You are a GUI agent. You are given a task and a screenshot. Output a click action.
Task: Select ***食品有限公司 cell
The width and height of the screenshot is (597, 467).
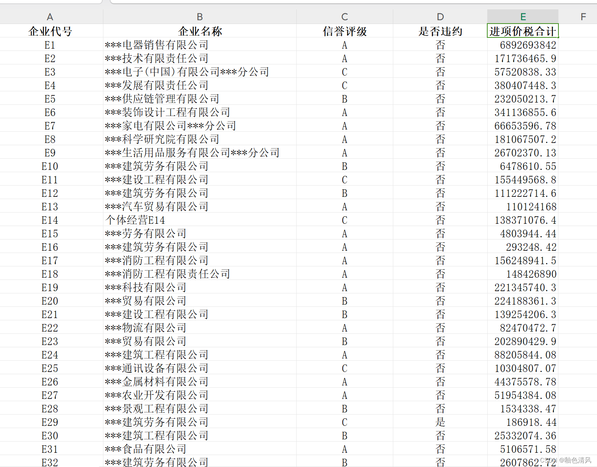(200, 449)
